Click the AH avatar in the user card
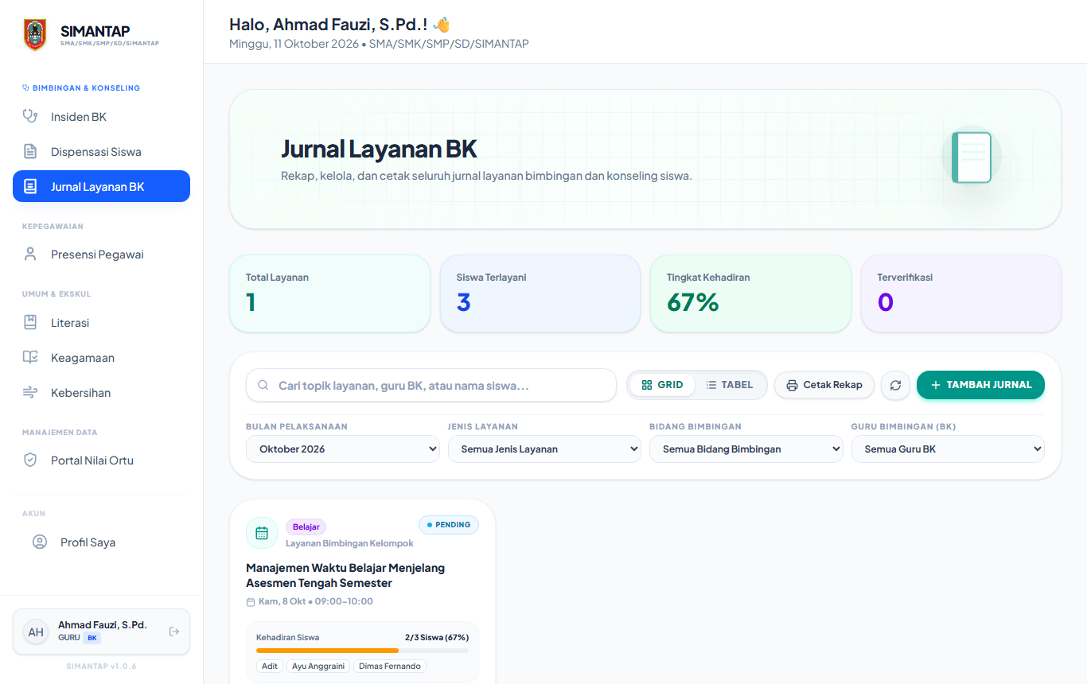Image resolution: width=1087 pixels, height=684 pixels. click(36, 632)
